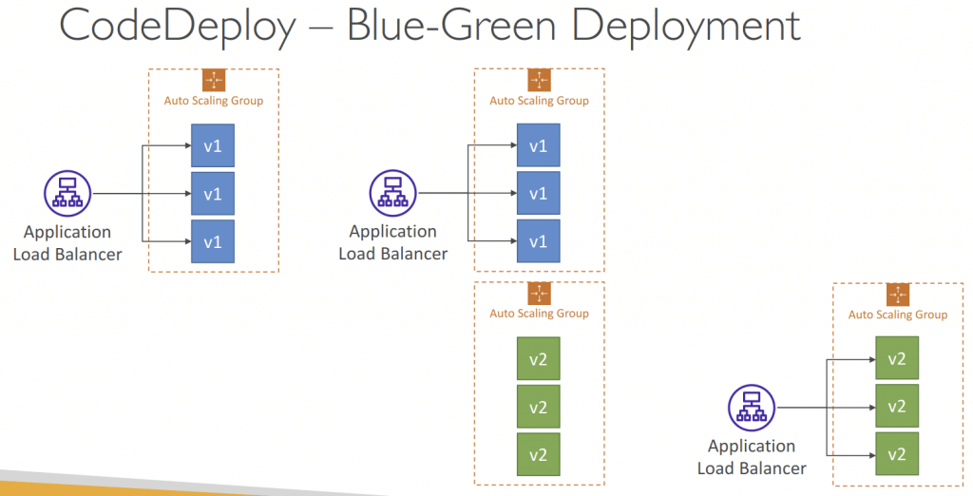Click 'Application Load Balancer' label in rightmost diagram
The height and width of the screenshot is (496, 973).
(x=752, y=457)
